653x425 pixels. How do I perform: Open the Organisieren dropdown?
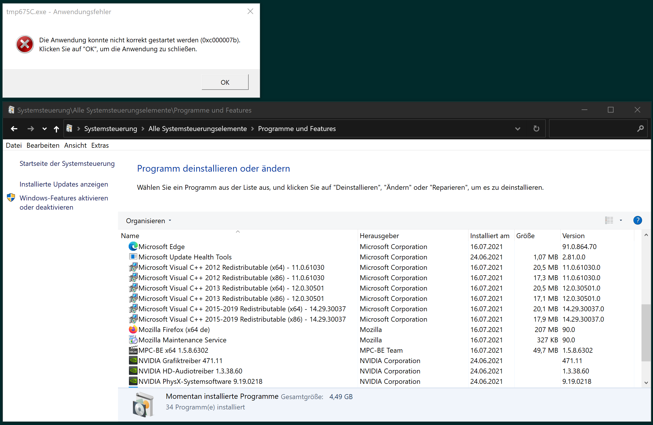tap(148, 221)
